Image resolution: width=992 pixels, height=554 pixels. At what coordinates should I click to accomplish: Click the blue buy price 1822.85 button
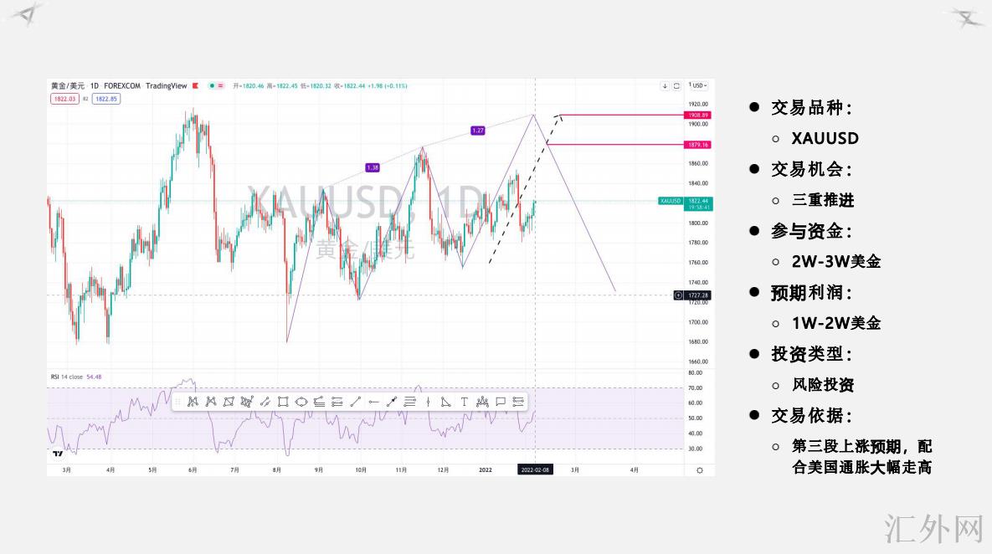click(x=106, y=99)
